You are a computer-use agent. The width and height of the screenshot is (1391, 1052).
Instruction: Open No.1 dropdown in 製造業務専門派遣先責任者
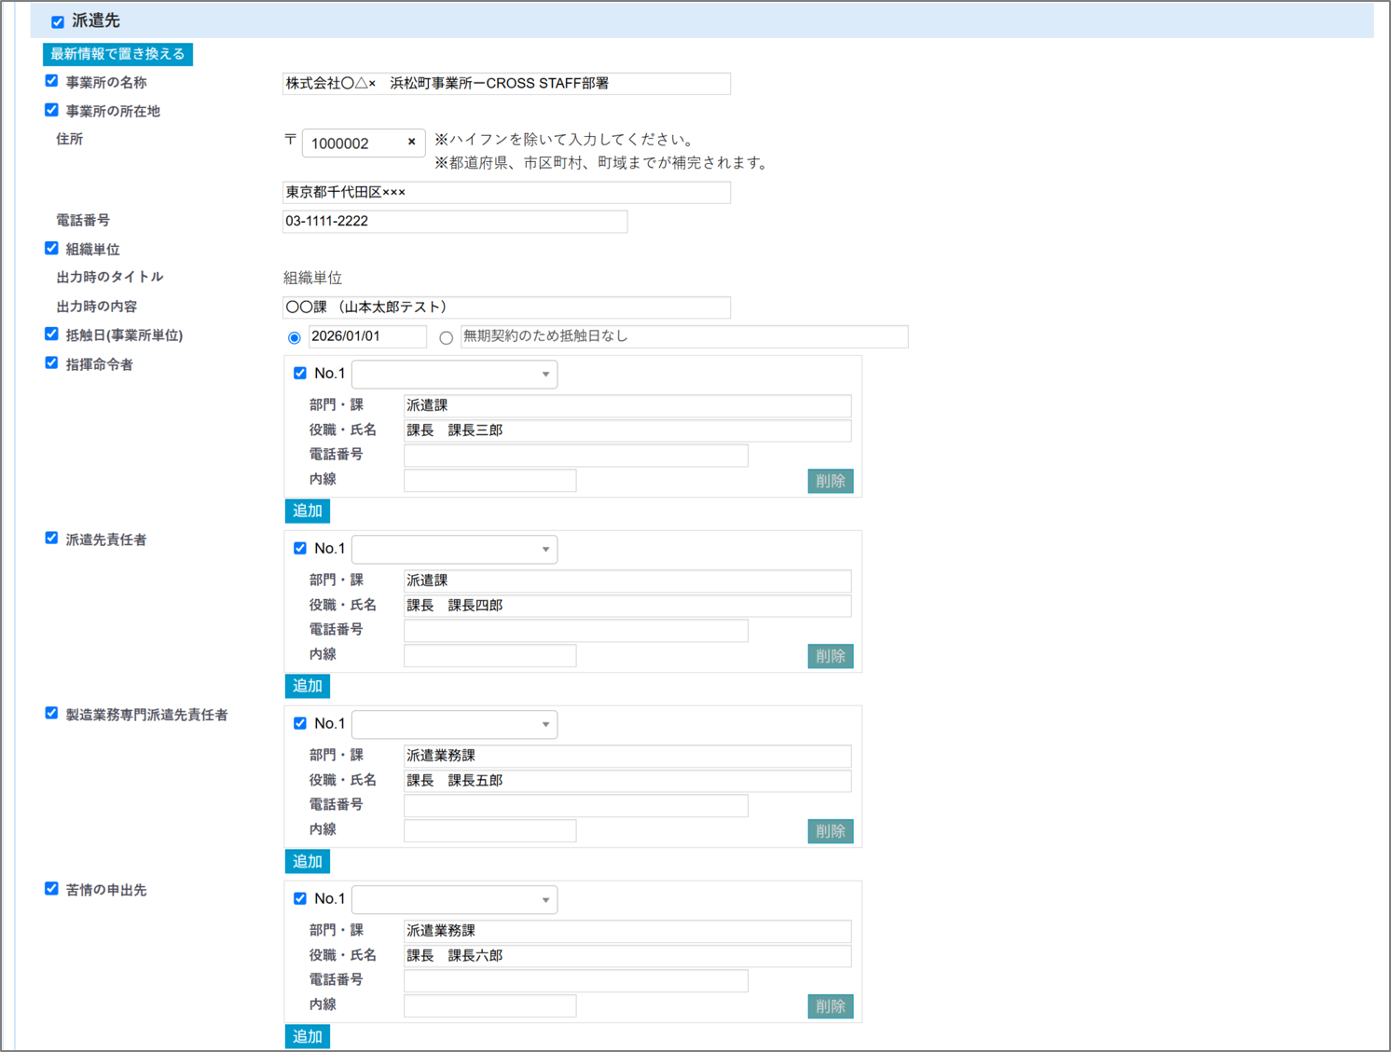coord(454,725)
